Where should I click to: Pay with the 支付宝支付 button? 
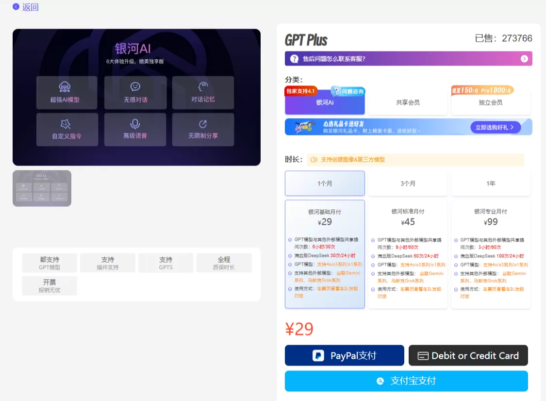(x=406, y=381)
